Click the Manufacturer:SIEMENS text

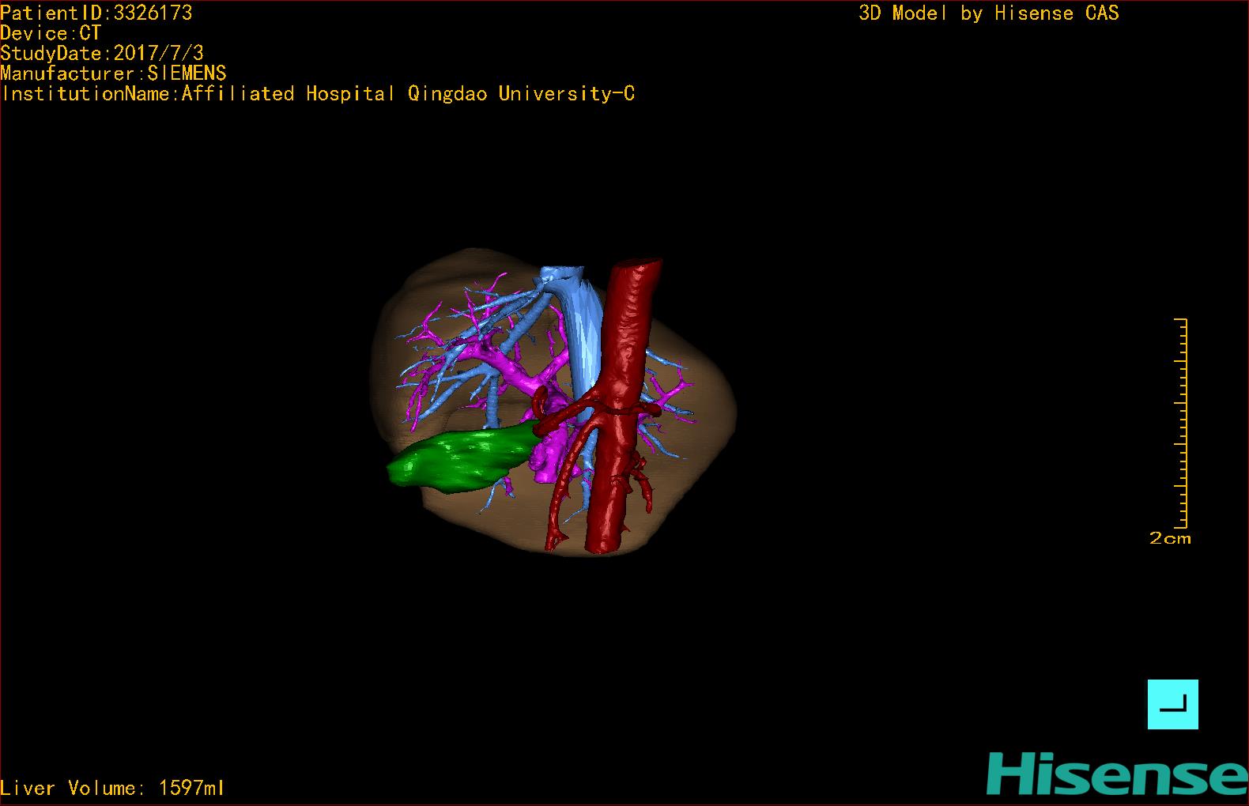pos(113,73)
